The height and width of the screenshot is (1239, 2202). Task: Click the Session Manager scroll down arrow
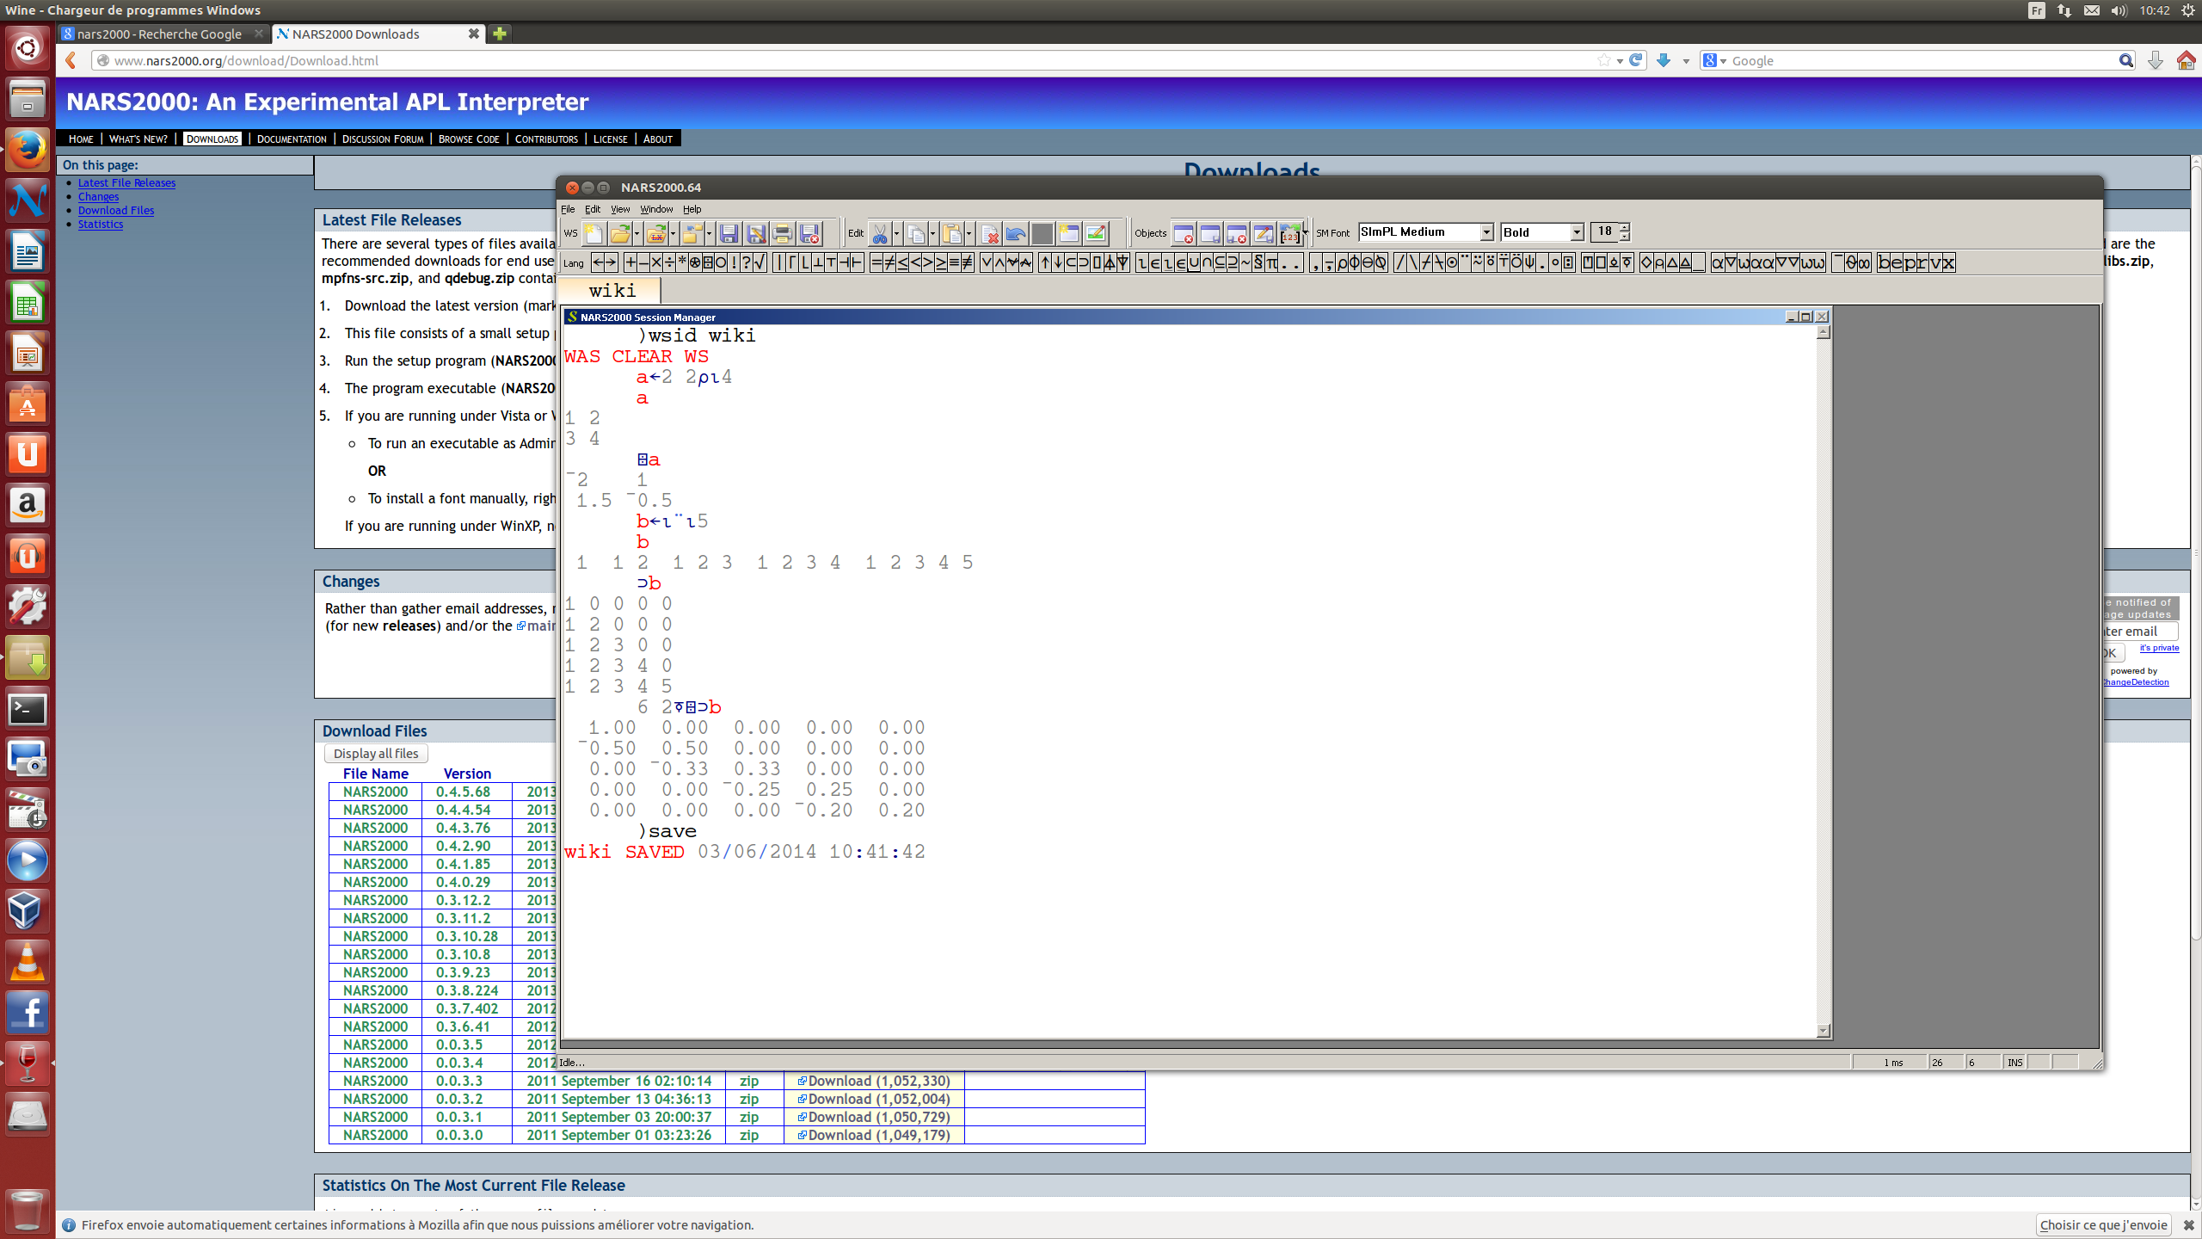click(1823, 1031)
